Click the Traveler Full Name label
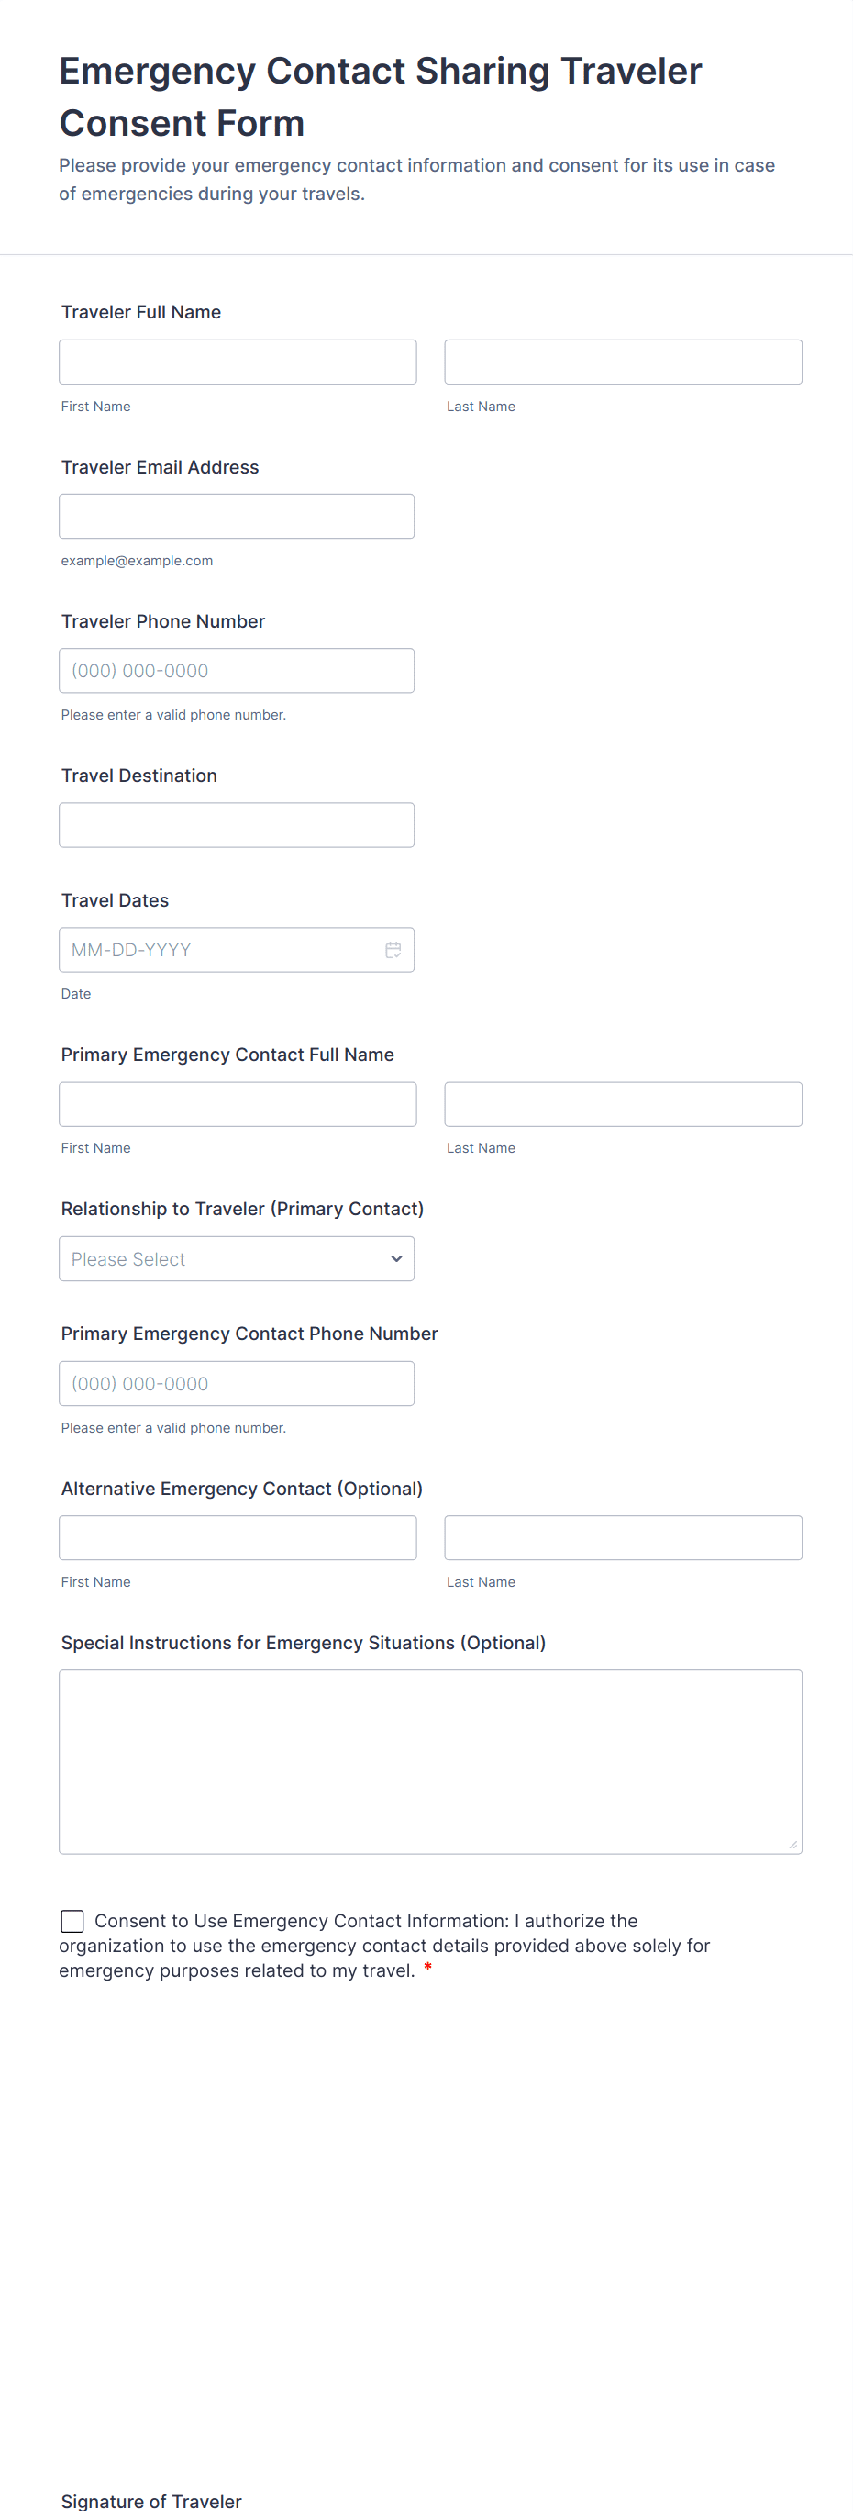Image resolution: width=853 pixels, height=2511 pixels. pyautogui.click(x=141, y=312)
